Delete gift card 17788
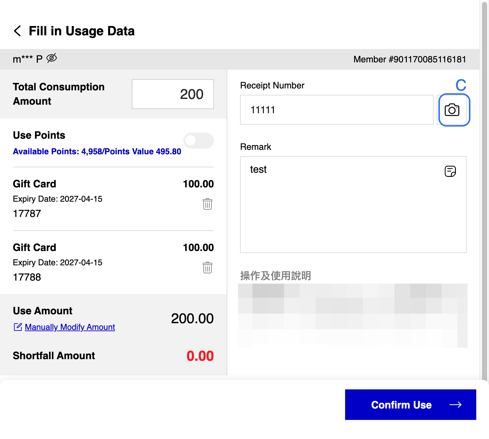Viewport: 489px width, 439px height. 208,268
